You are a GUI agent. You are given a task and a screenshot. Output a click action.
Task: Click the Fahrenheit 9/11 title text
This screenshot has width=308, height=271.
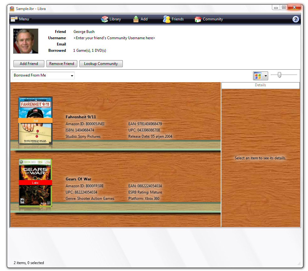coord(81,117)
